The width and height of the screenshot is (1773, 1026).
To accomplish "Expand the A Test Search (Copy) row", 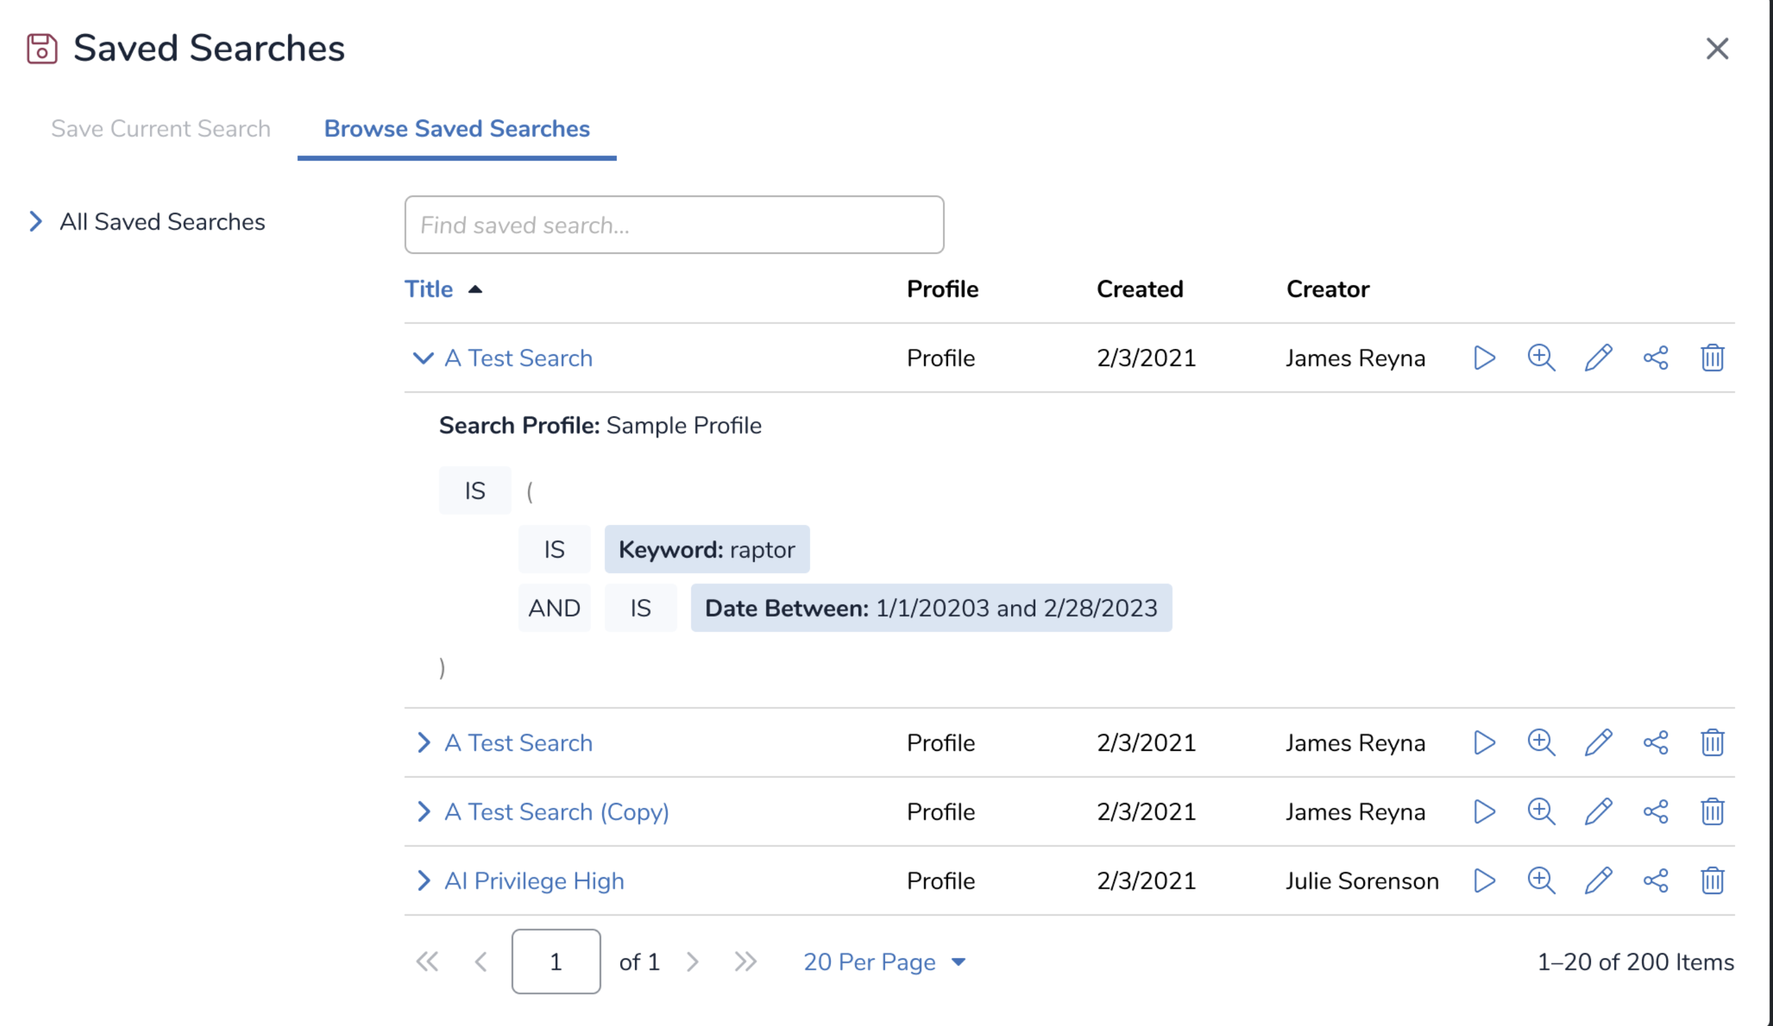I will tap(422, 812).
